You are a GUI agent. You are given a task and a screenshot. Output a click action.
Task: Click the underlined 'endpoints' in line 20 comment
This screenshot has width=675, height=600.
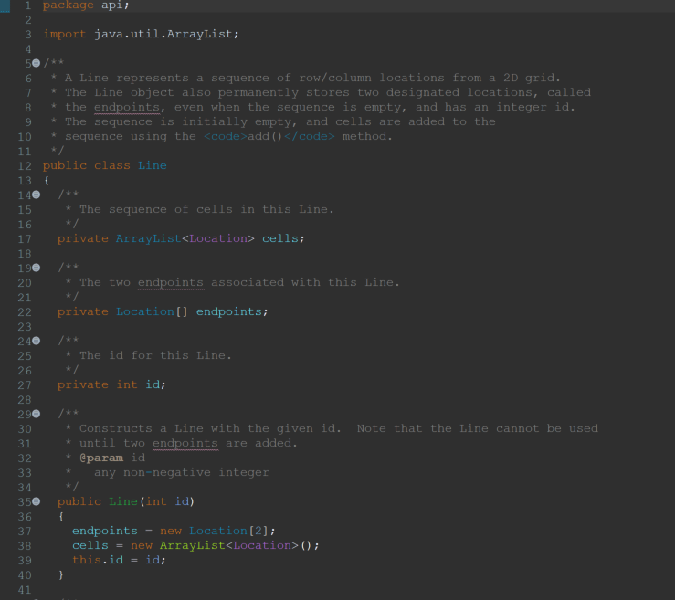click(171, 283)
